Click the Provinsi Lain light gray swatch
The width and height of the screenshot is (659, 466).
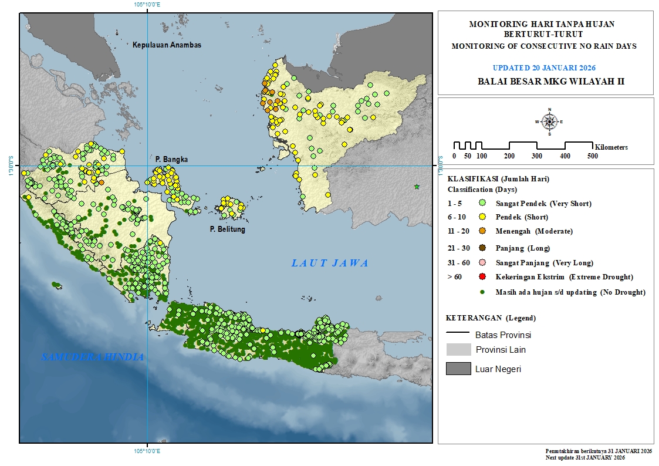(458, 350)
